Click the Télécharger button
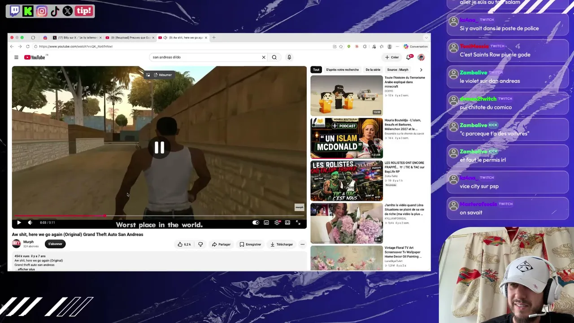574x323 pixels. point(281,244)
